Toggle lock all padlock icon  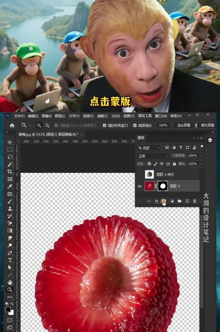point(174,164)
